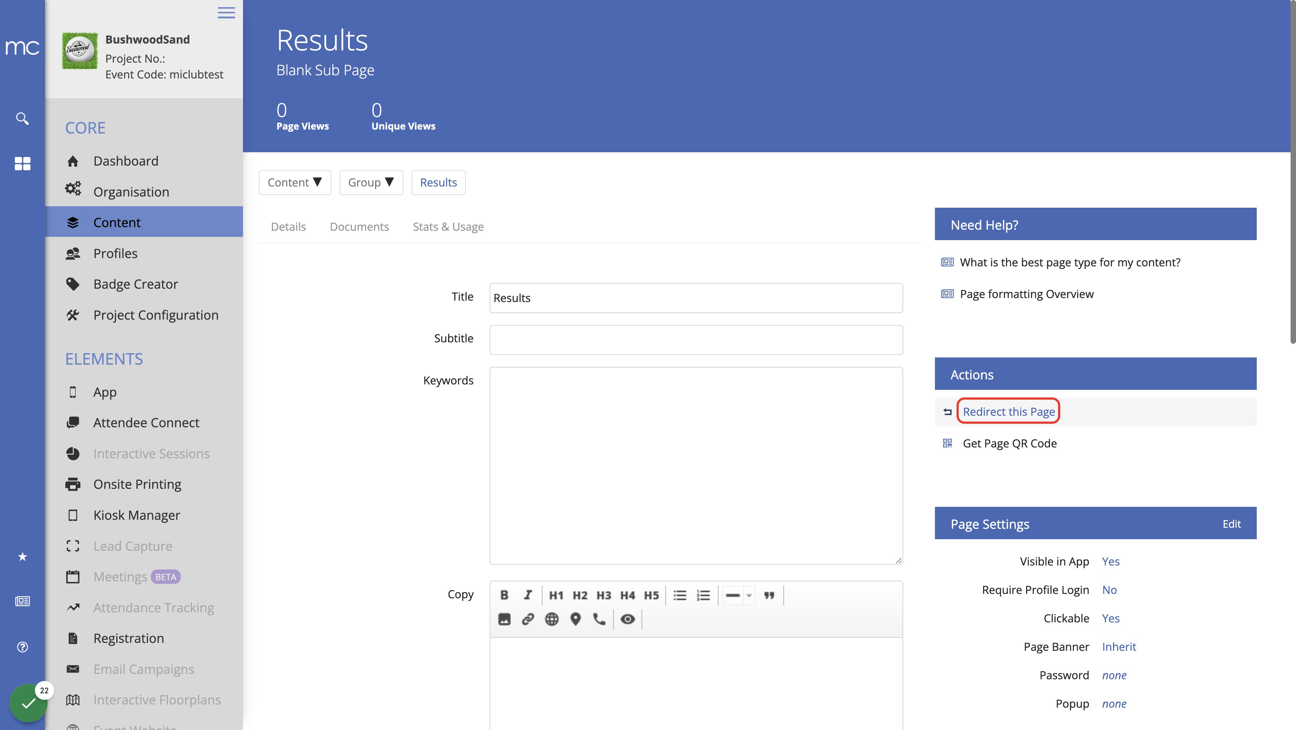Insert phone number with phone icon
The width and height of the screenshot is (1296, 730).
599,619
